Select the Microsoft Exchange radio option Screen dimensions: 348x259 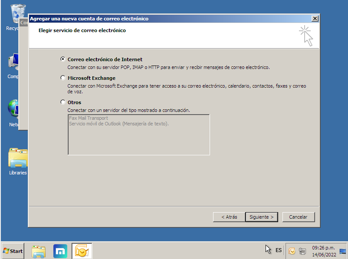pyautogui.click(x=63, y=78)
